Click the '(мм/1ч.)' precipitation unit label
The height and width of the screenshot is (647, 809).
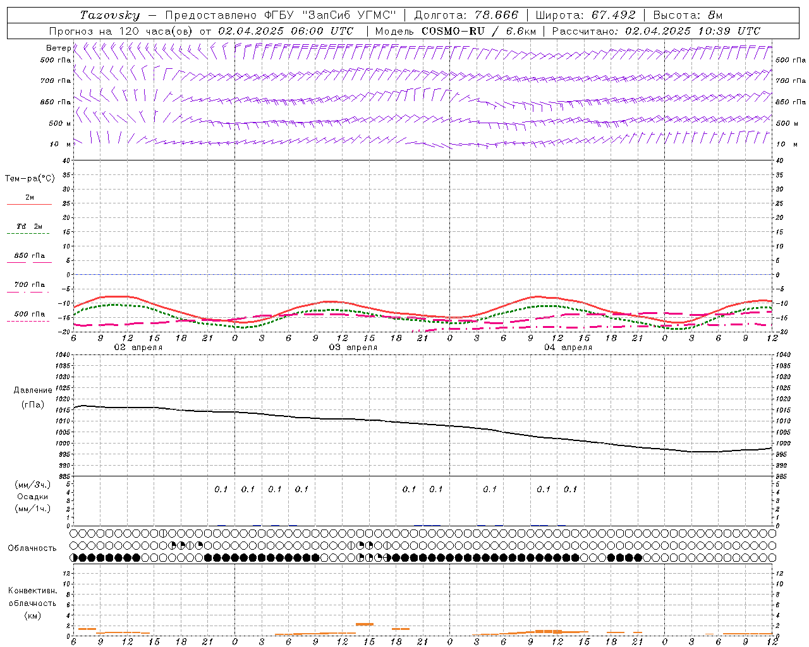point(33,509)
